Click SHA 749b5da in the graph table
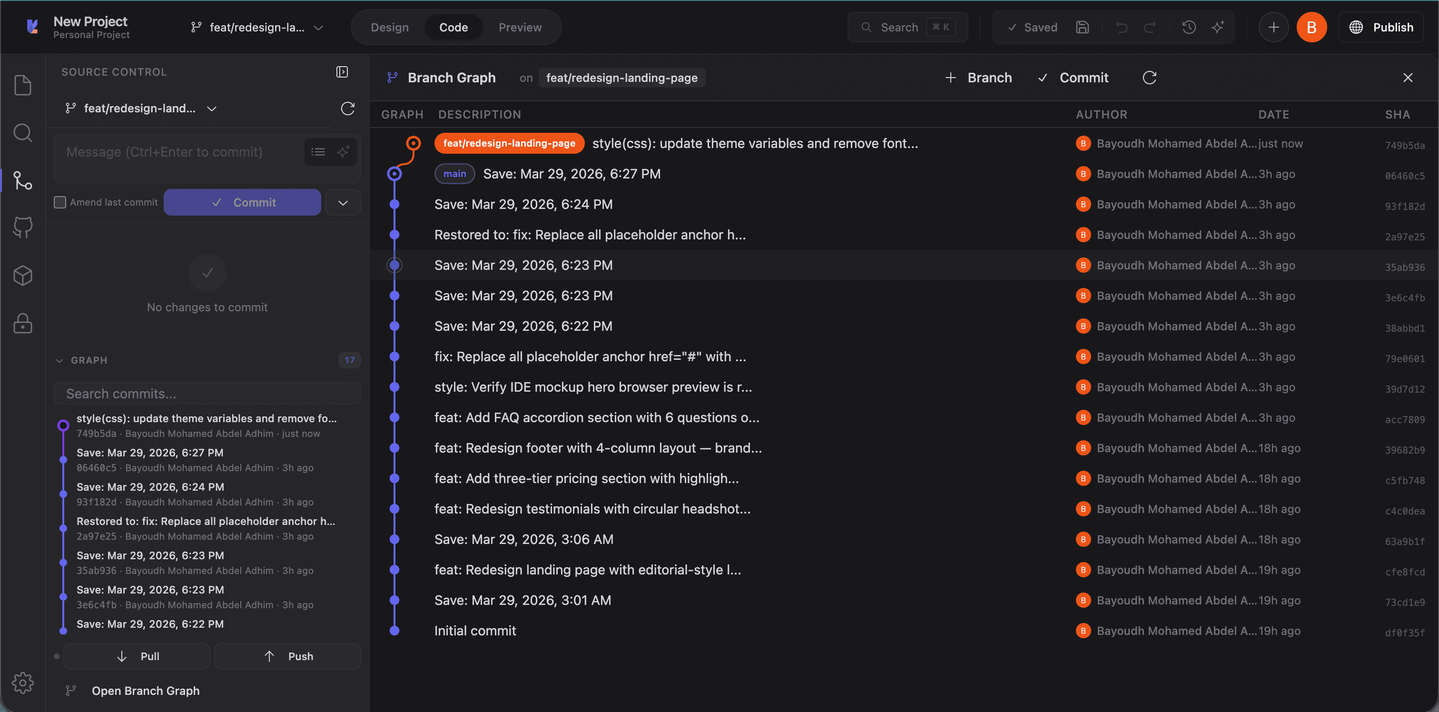Screen dimensions: 1439x712 pyautogui.click(x=1404, y=145)
